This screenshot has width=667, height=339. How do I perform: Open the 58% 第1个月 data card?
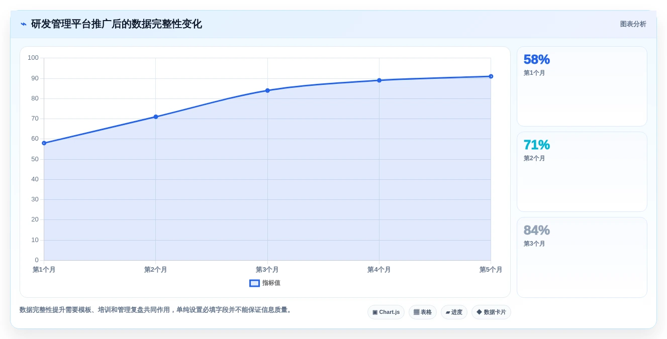pos(582,86)
